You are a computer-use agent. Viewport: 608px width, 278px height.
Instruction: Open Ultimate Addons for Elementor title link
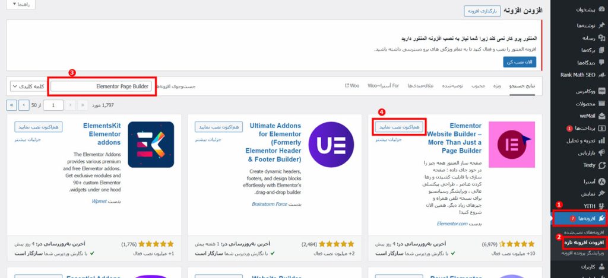[x=273, y=142]
